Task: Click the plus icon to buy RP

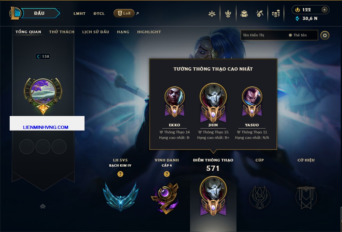Action: [324, 10]
